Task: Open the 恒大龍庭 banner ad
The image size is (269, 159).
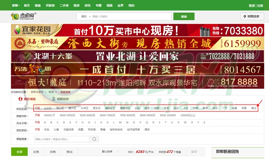Action: pos(138,83)
